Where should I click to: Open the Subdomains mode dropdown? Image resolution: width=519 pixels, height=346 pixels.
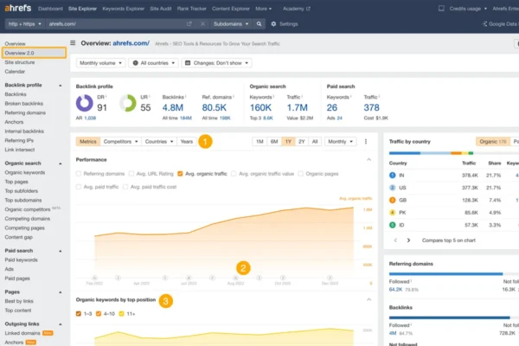point(231,24)
